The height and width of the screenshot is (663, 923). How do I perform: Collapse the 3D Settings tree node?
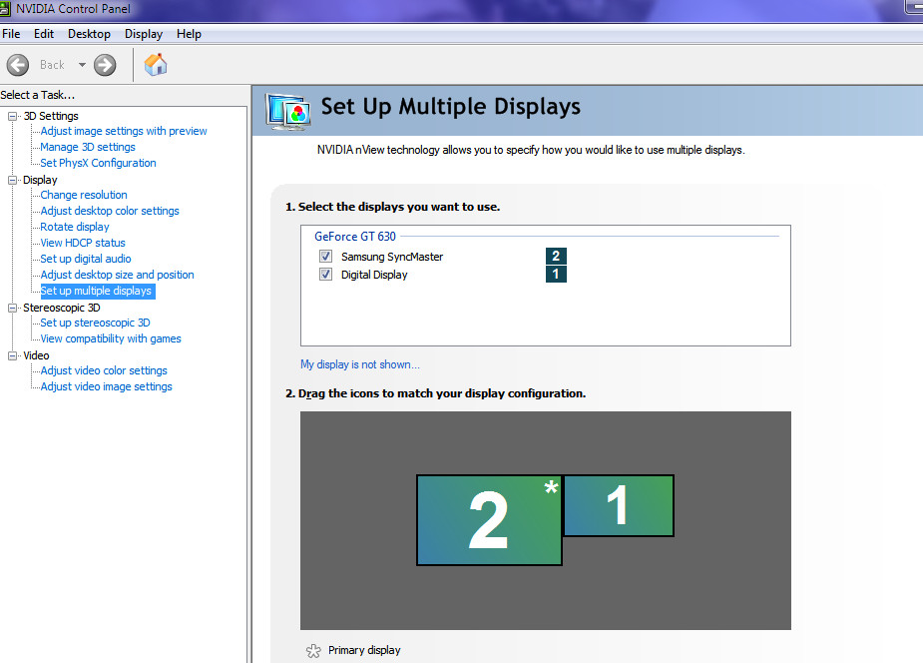[12, 116]
